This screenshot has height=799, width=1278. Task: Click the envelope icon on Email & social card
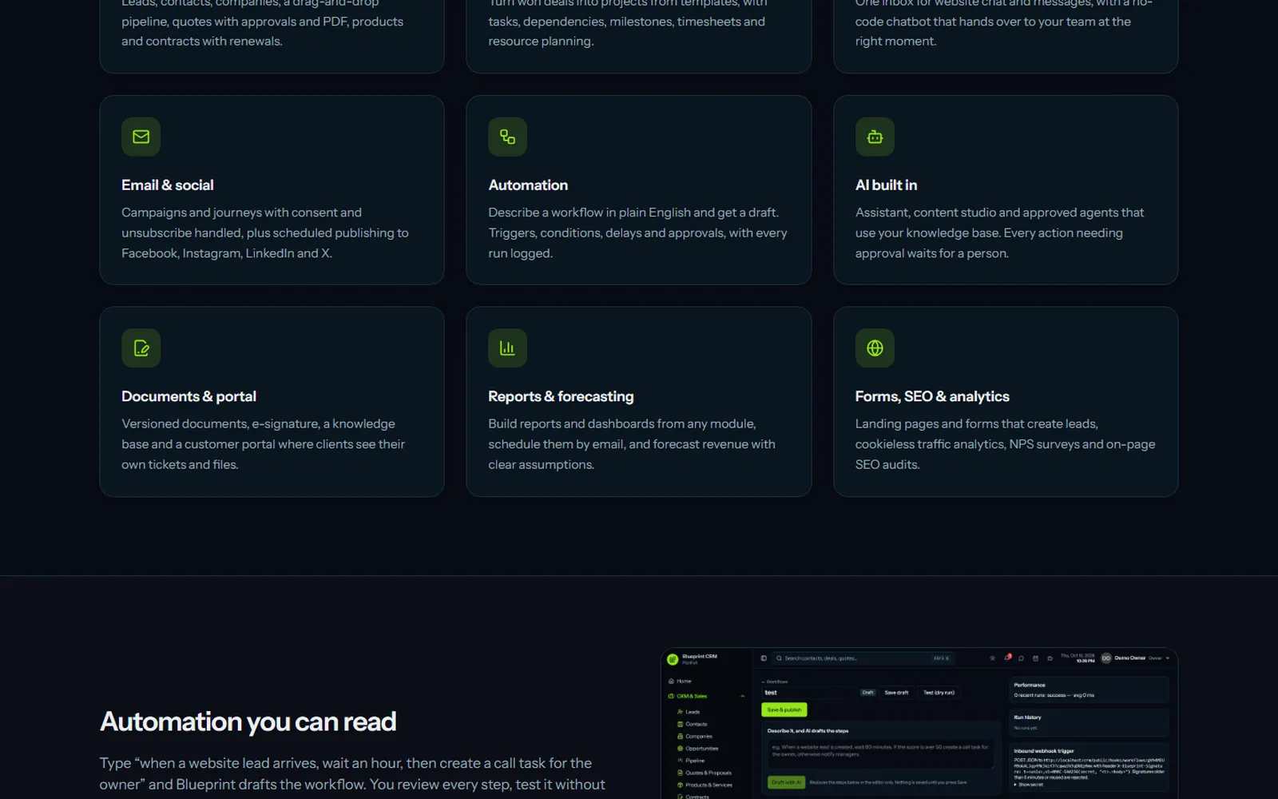pos(141,137)
